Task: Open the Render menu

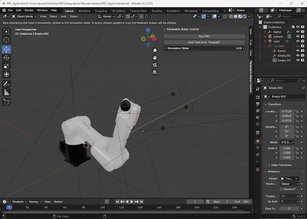Action: 29,10
